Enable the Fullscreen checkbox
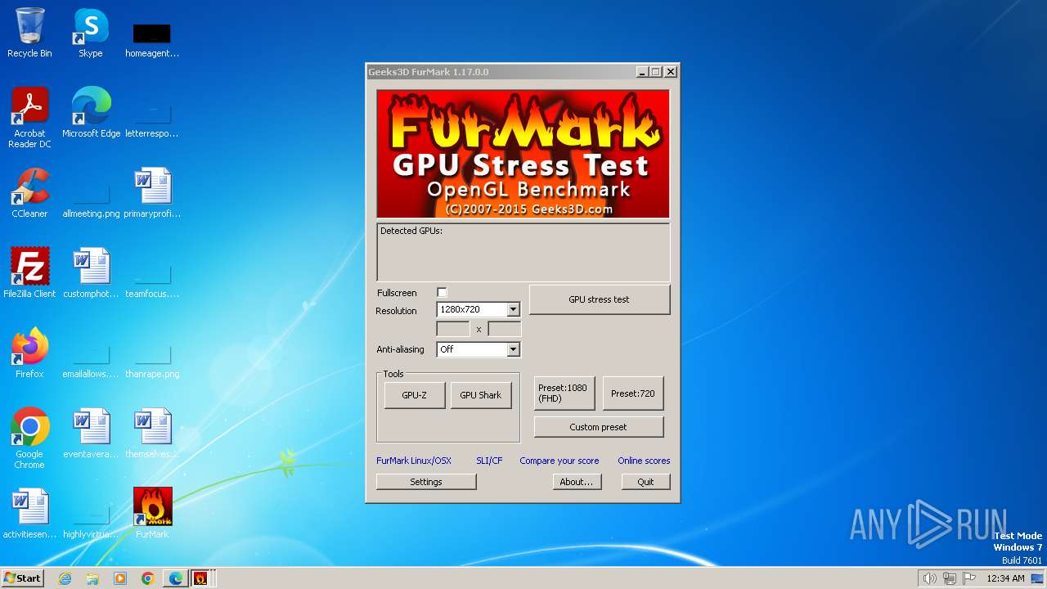This screenshot has width=1047, height=589. [442, 293]
